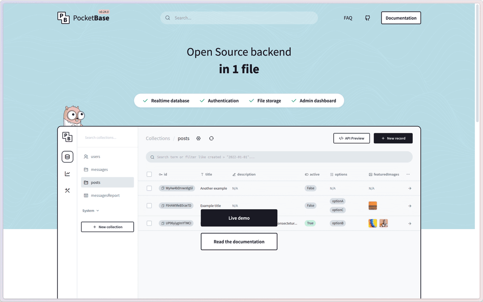
Task: Click the Live demo button
Action: click(x=239, y=218)
